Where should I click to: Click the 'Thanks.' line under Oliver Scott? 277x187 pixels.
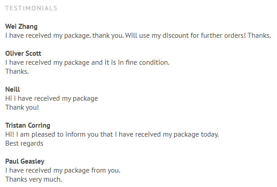(17, 71)
